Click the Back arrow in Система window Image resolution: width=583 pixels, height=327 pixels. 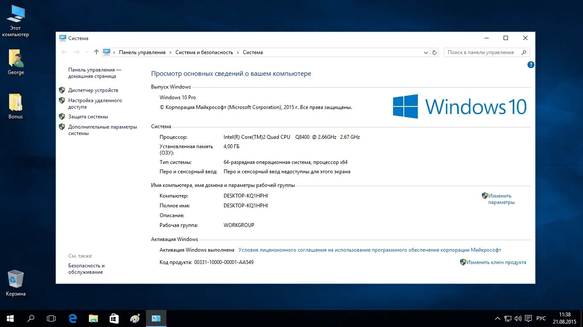click(x=64, y=52)
